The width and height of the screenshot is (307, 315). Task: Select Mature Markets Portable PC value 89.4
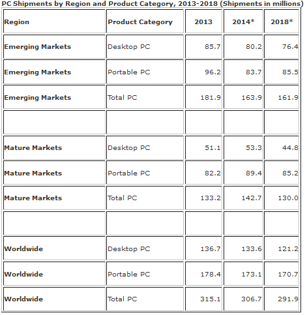point(254,173)
